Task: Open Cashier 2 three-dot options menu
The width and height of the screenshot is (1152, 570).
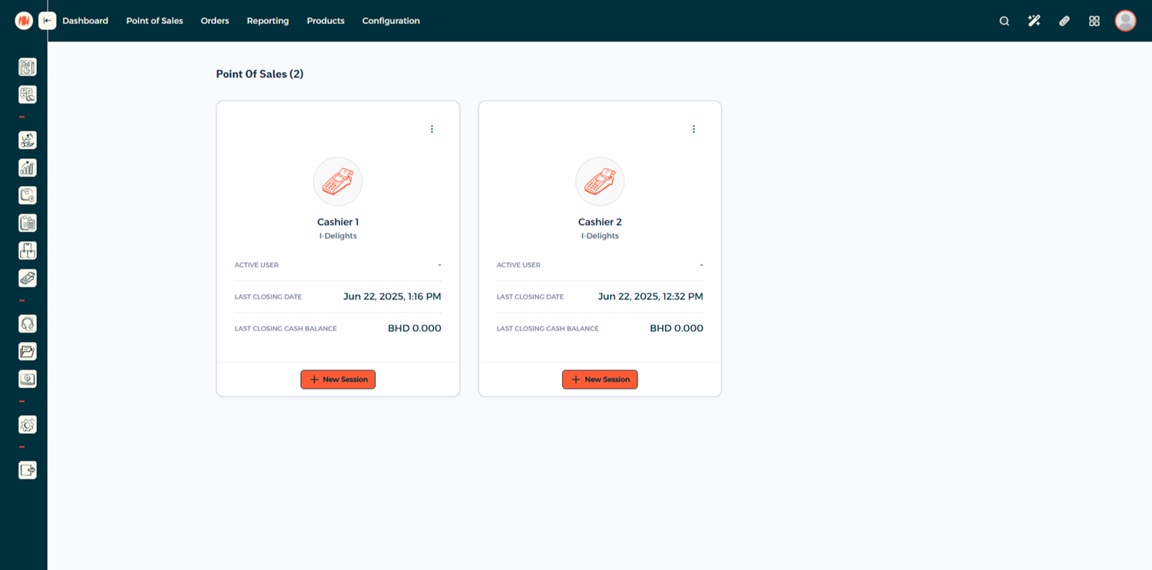Action: click(694, 129)
